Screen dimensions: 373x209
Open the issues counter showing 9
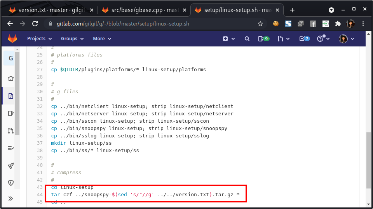263,39
